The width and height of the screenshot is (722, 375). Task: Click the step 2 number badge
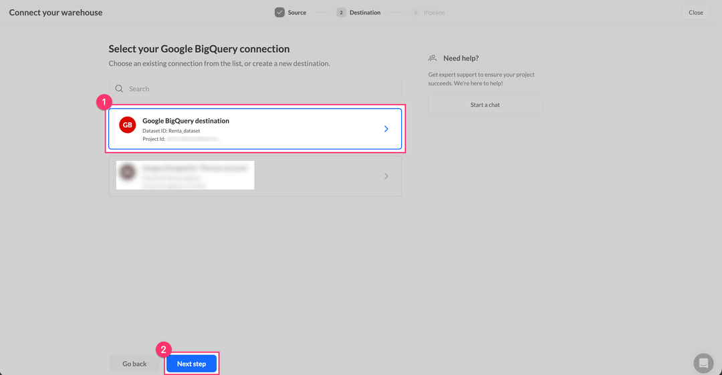341,13
